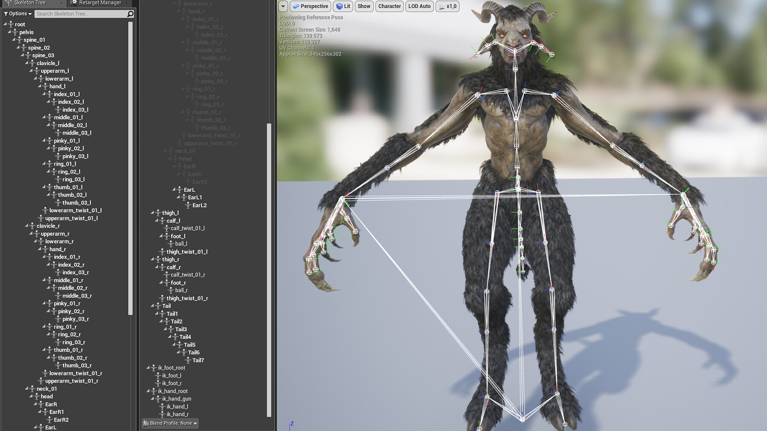
Task: Click the Blend Profile icon at panel bottom
Action: pos(146,423)
